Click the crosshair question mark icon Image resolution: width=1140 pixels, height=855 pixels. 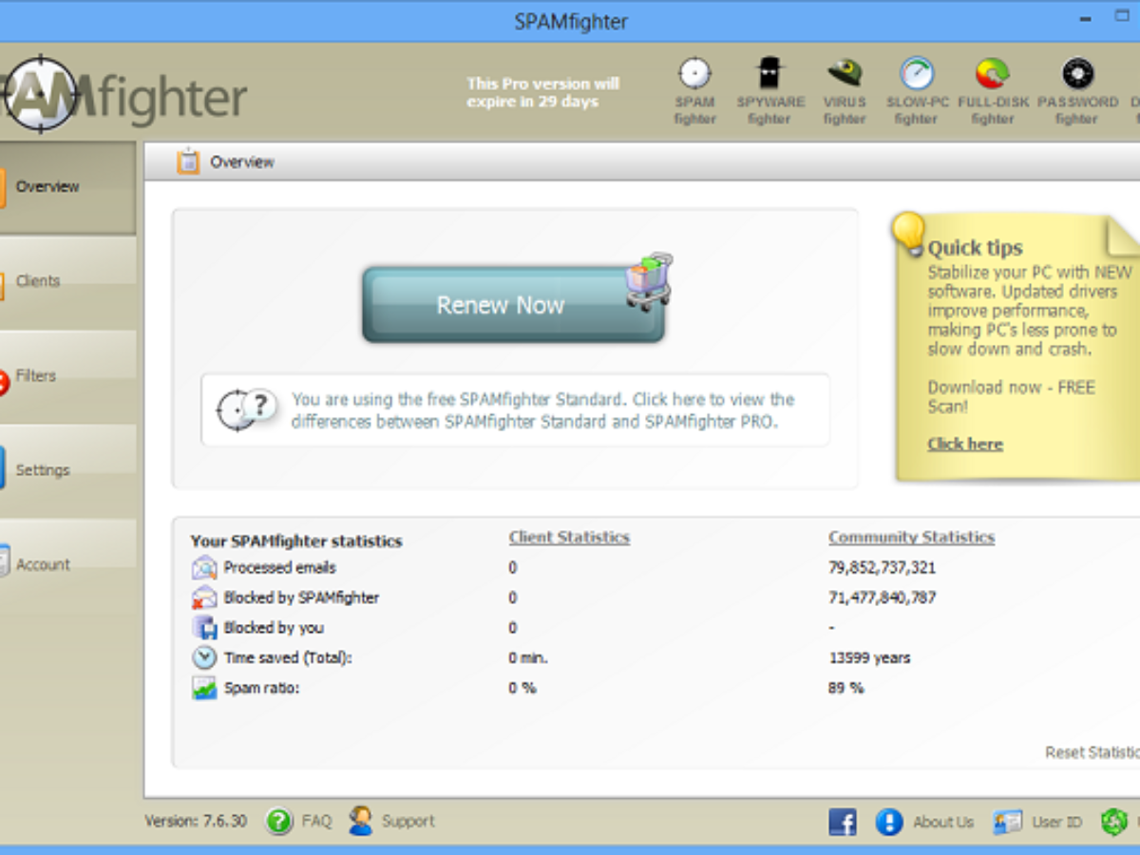[247, 409]
